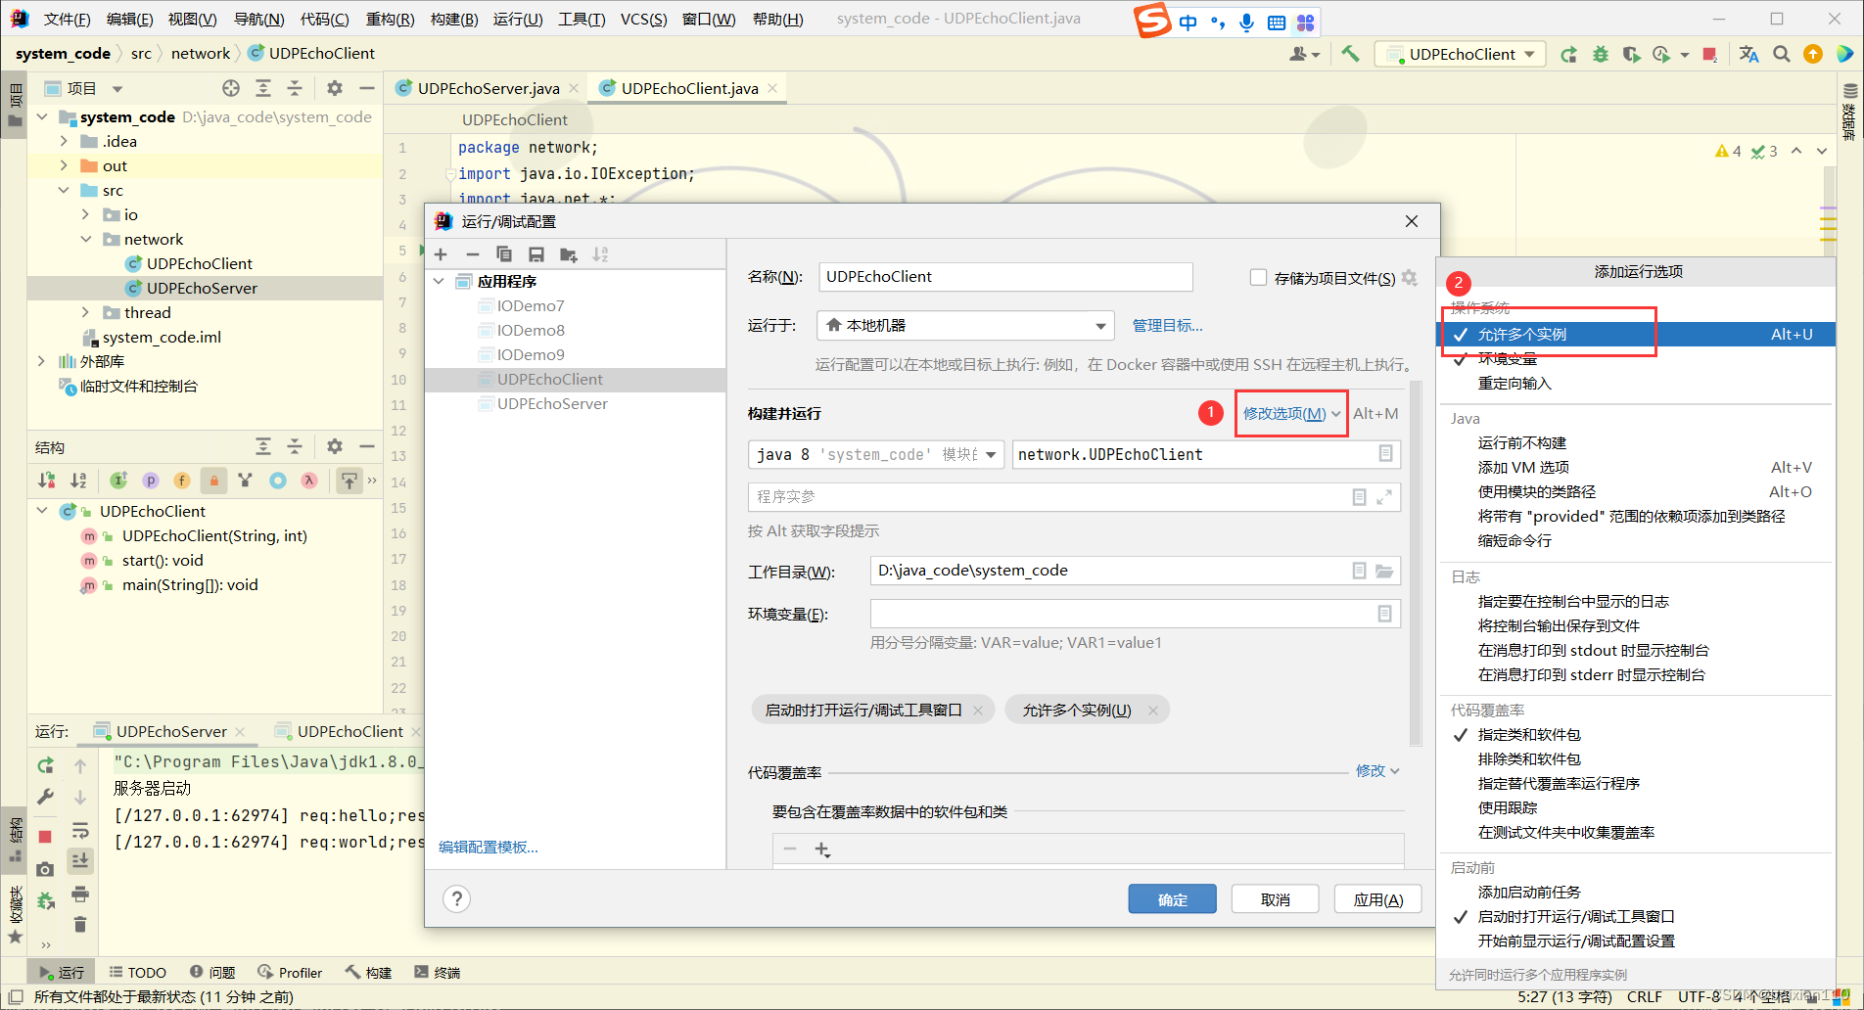The width and height of the screenshot is (1864, 1010).
Task: Click the build hammer icon in the toolbar
Action: coord(1350,54)
